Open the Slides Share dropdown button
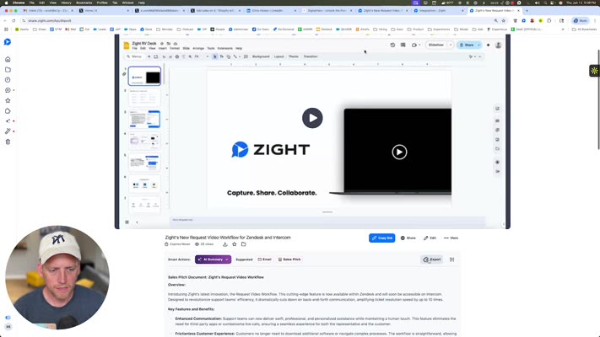The height and width of the screenshot is (337, 600). (478, 45)
